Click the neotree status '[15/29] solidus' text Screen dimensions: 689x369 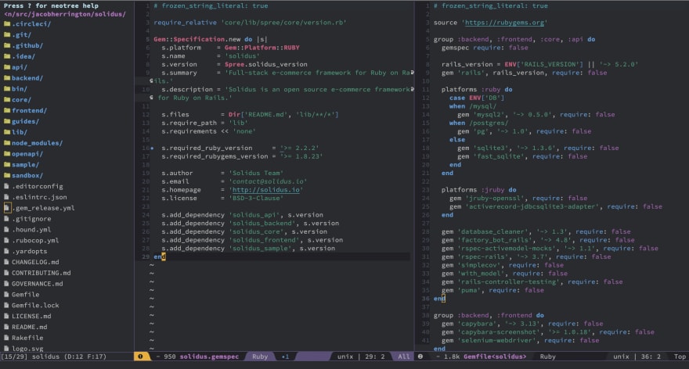(x=30, y=356)
